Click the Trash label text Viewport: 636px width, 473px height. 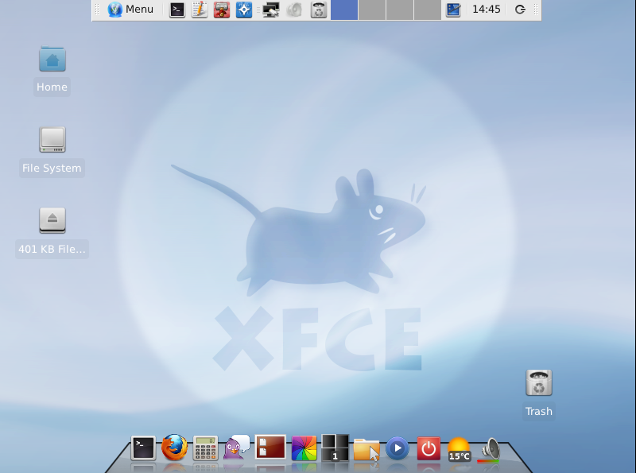(x=539, y=411)
